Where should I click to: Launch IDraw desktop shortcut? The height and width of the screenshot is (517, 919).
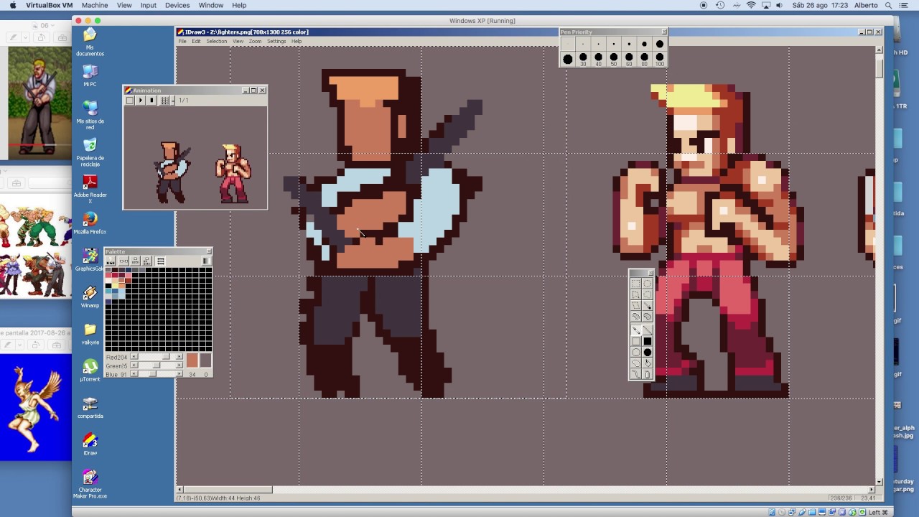(90, 444)
